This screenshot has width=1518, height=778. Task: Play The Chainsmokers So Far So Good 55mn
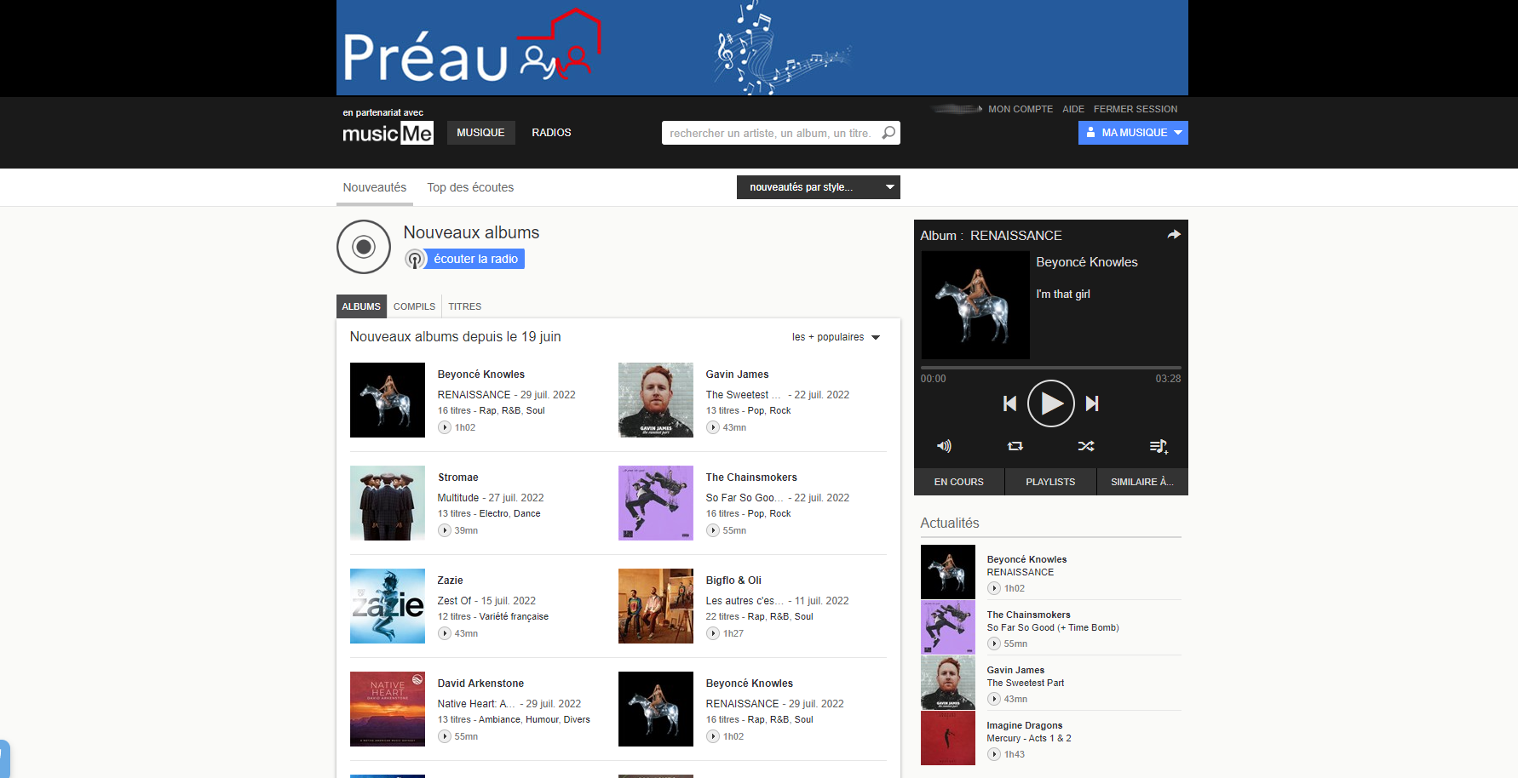click(x=713, y=530)
